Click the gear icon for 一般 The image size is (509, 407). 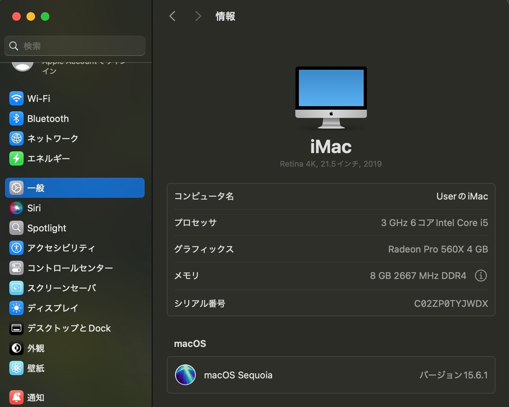click(x=16, y=188)
